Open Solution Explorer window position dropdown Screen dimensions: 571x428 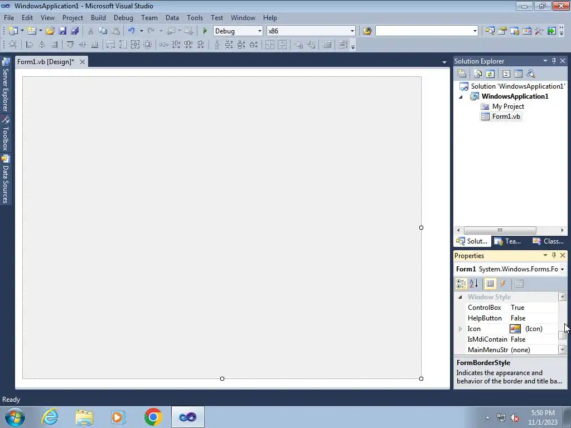pos(545,61)
